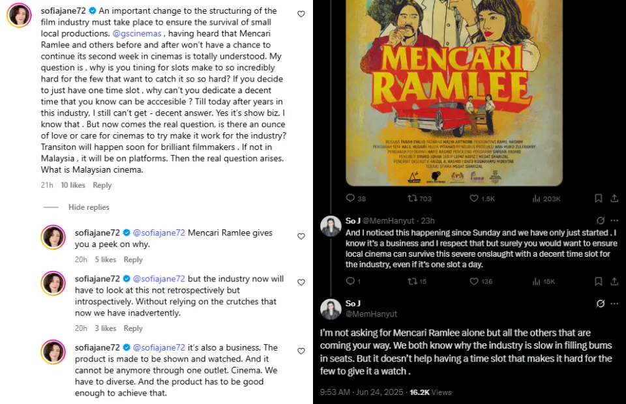Share the Mencari Ramlee poster tweet
Image resolution: width=626 pixels, height=404 pixels.
[x=614, y=198]
